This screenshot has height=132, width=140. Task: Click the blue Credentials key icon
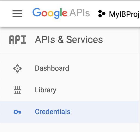(17, 112)
